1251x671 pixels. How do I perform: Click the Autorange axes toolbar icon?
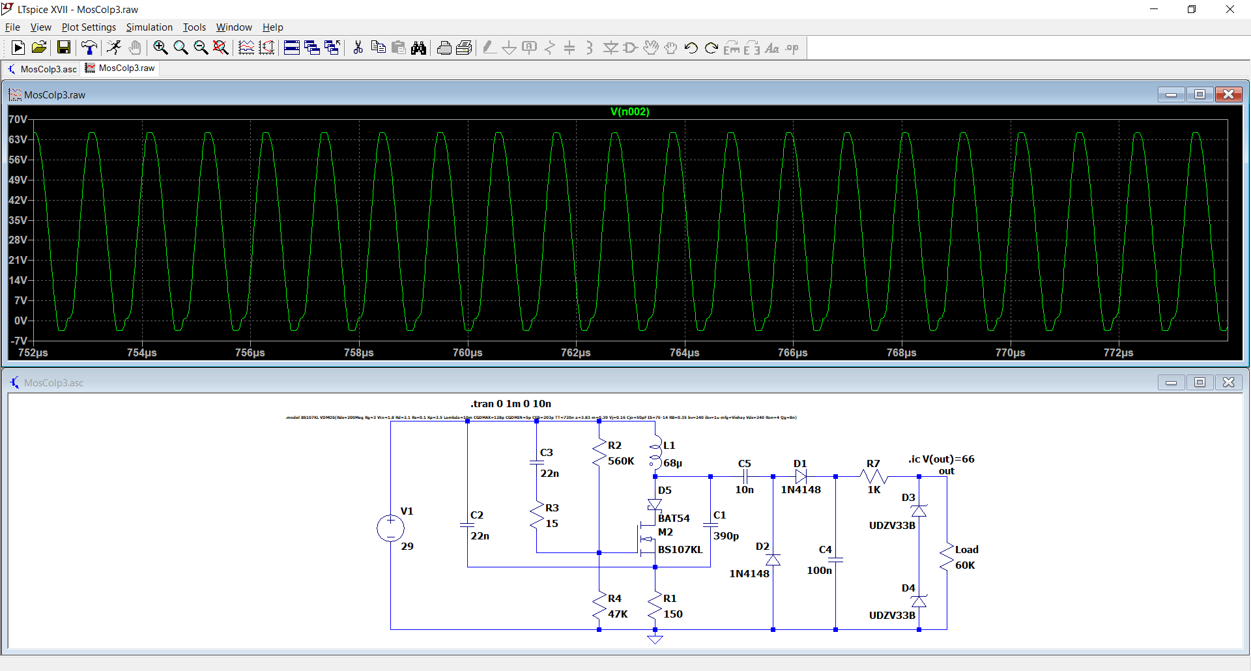(266, 48)
